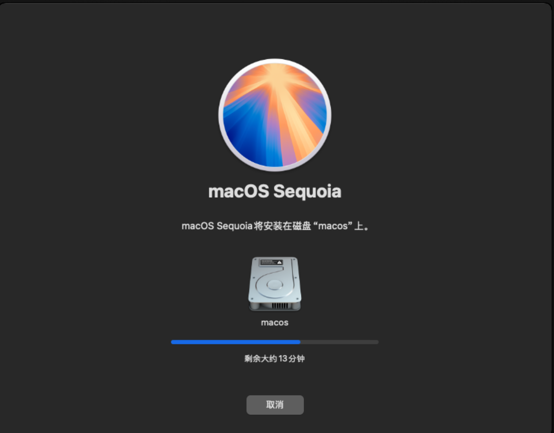Screen dimensions: 554x433
Task: Click the macOS Sequoia circular logo
Action: 275,115
